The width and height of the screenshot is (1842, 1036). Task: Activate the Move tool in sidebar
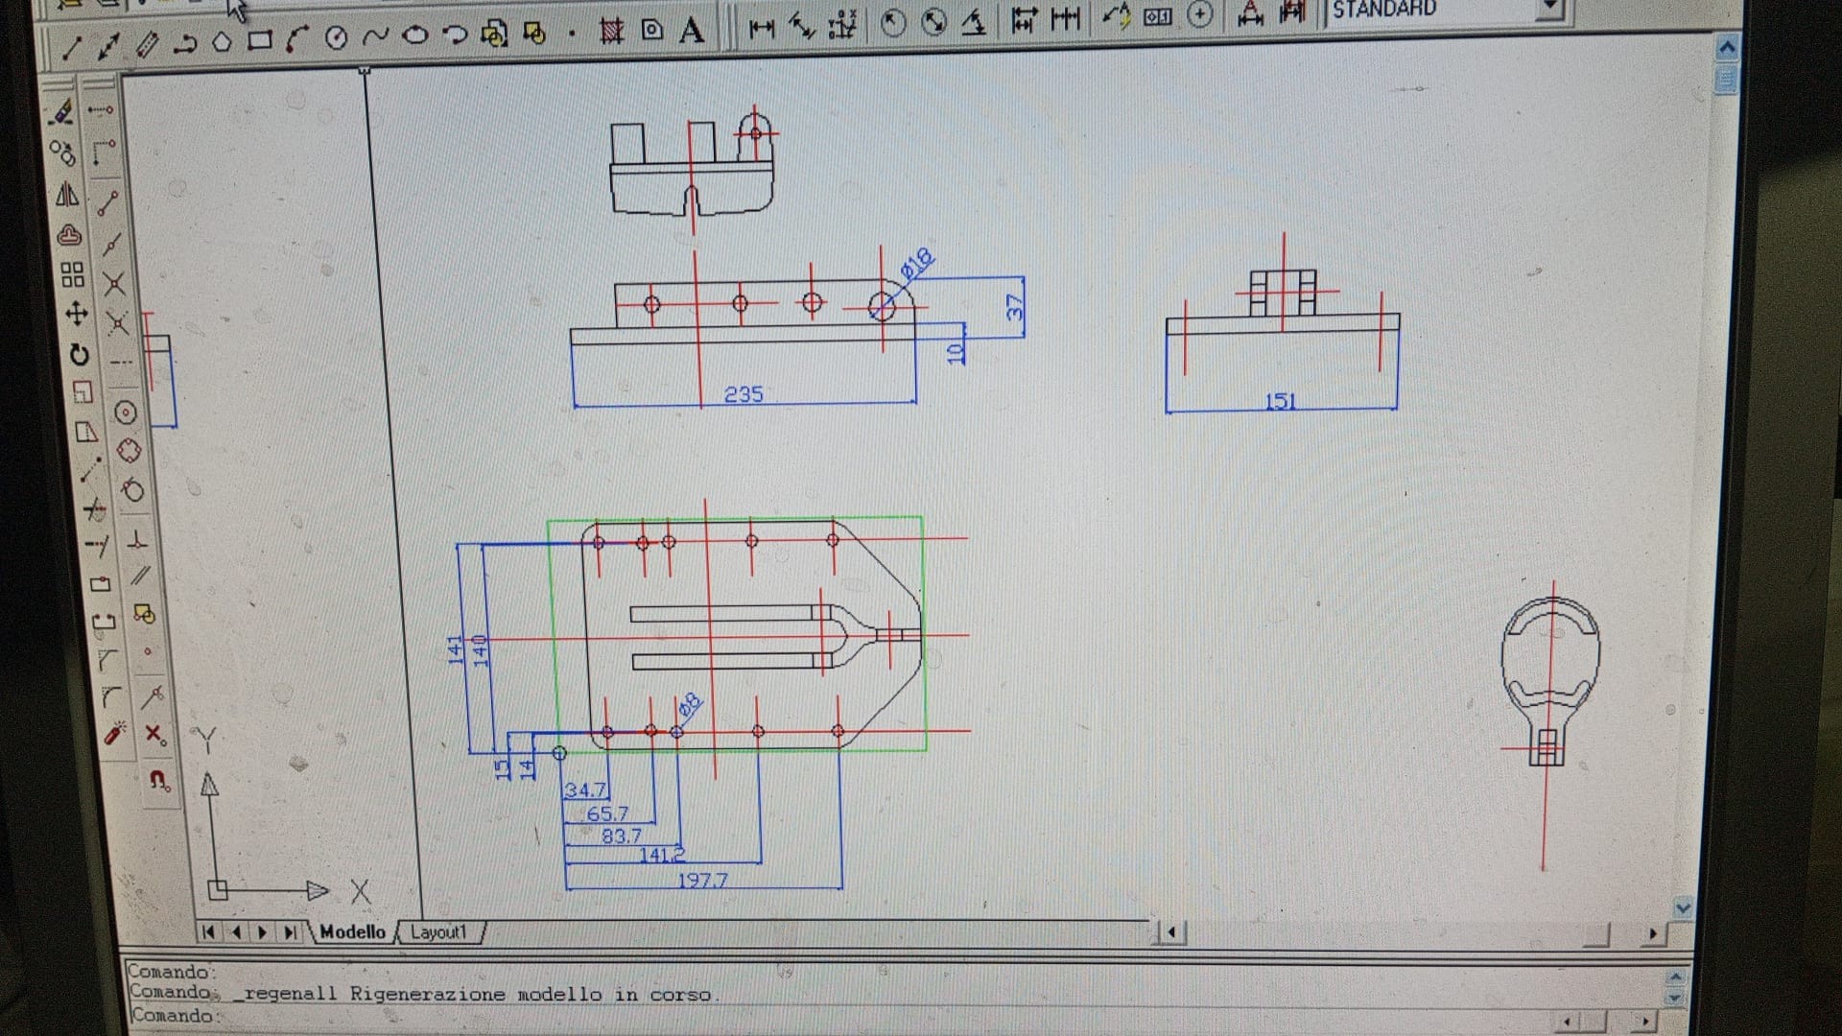[x=76, y=314]
